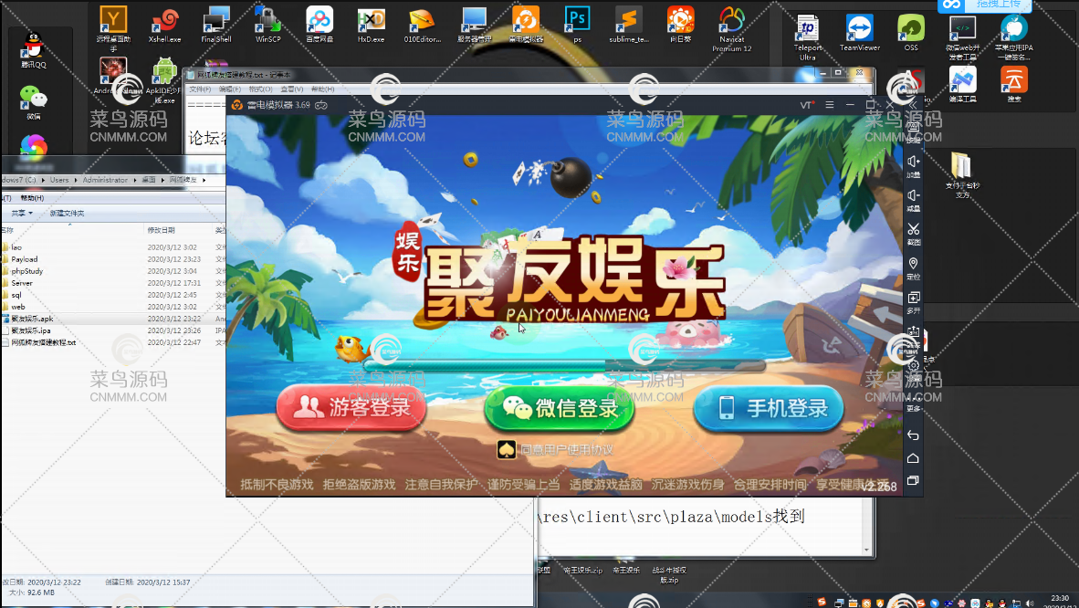Select the 聚友娱乐.ipa file in Explorer
This screenshot has width=1079, height=608.
[32, 330]
